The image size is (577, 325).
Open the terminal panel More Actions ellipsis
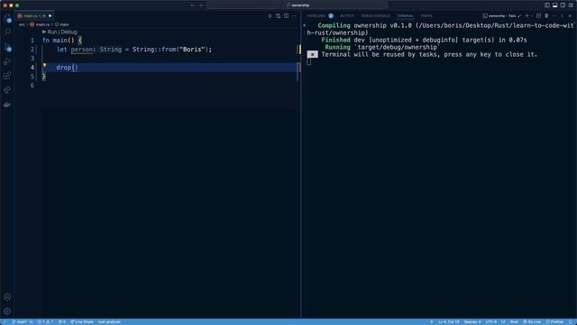[x=554, y=16]
